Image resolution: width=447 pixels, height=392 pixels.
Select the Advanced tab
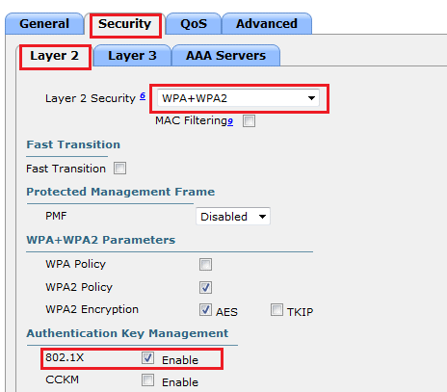click(x=267, y=24)
